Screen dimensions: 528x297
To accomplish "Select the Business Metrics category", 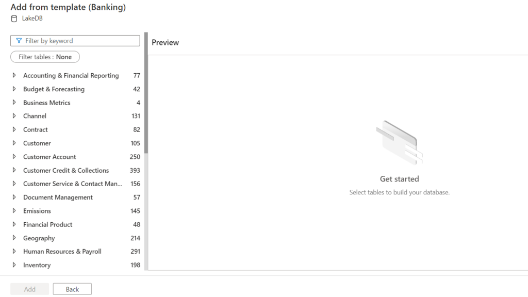I will (x=46, y=102).
